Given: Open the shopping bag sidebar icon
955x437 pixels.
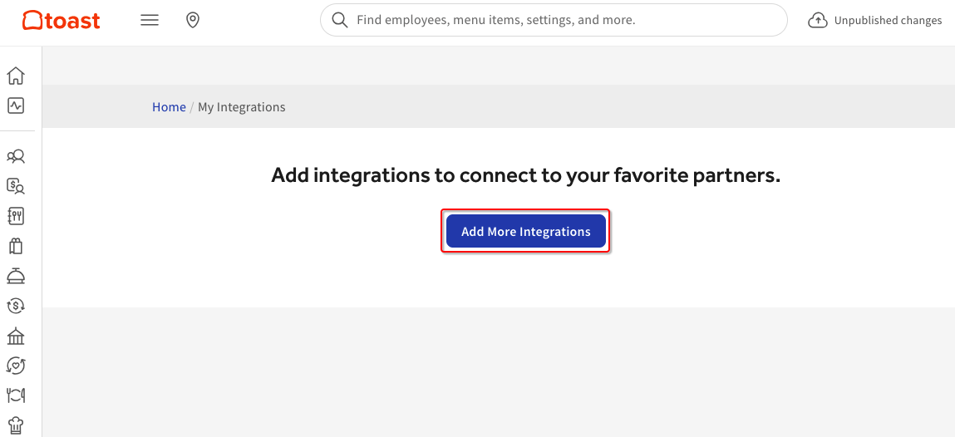Looking at the screenshot, I should 16,246.
